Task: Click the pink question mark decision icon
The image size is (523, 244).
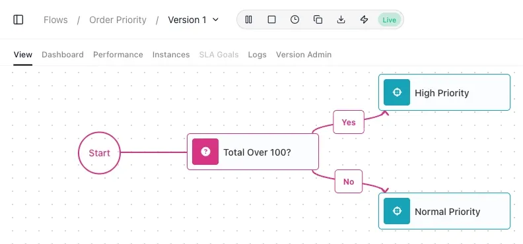Action: click(205, 152)
